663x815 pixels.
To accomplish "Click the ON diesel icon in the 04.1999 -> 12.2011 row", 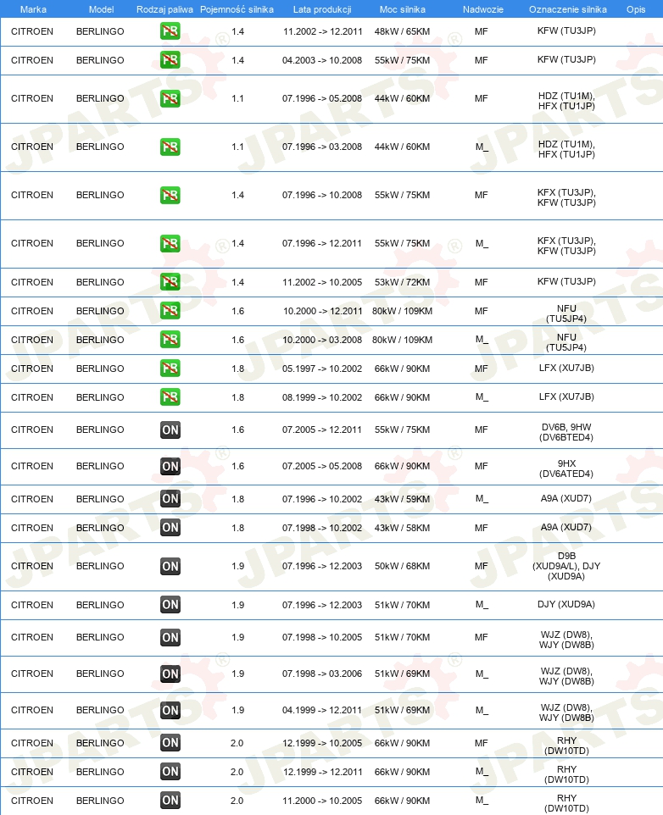I will (x=170, y=710).
